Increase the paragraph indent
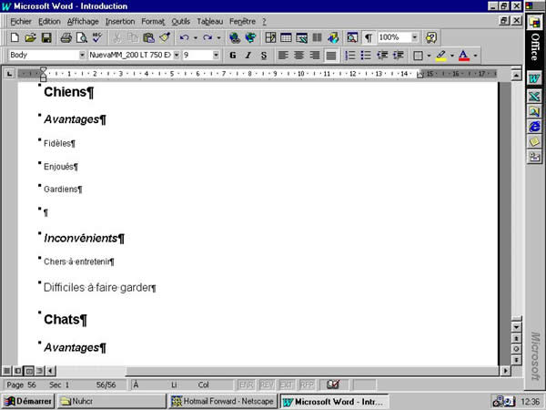 pos(398,55)
